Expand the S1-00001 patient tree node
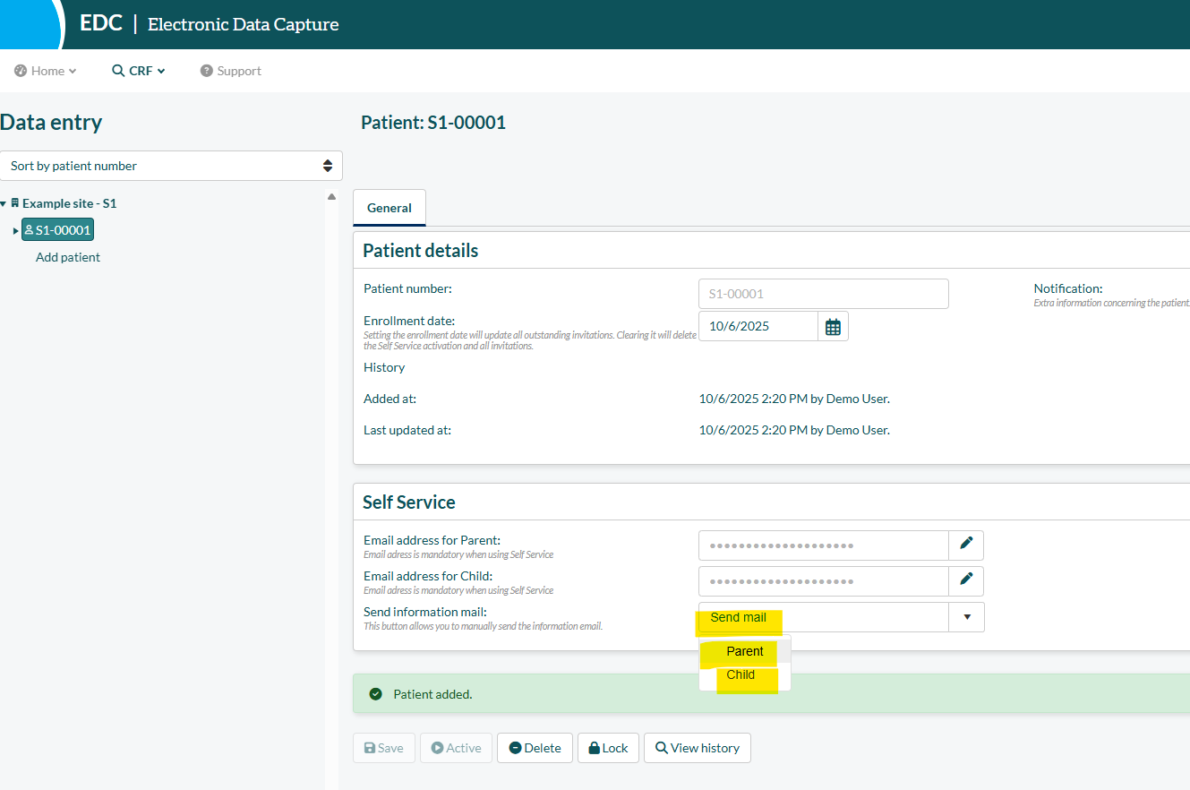This screenshot has height=790, width=1190. coord(16,231)
